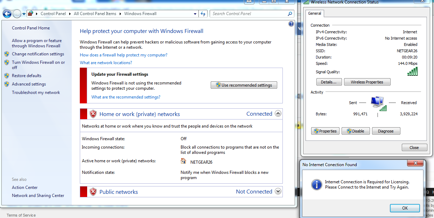
Task: Click the Disable button
Action: tap(355, 131)
